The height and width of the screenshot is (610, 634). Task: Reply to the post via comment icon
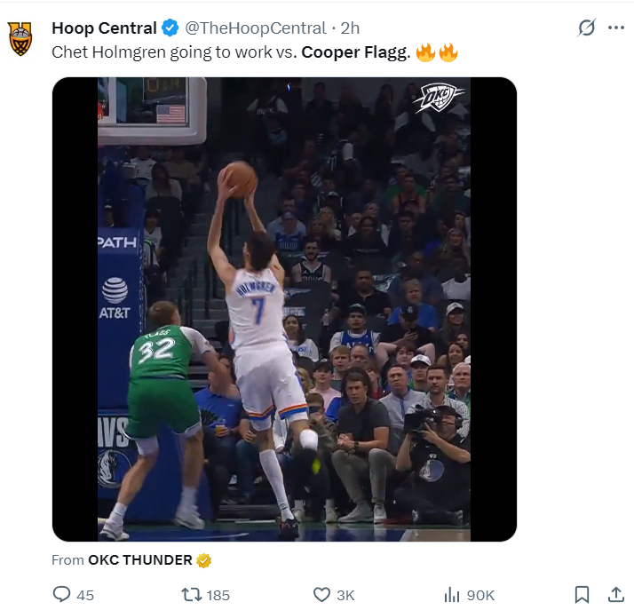point(61,594)
